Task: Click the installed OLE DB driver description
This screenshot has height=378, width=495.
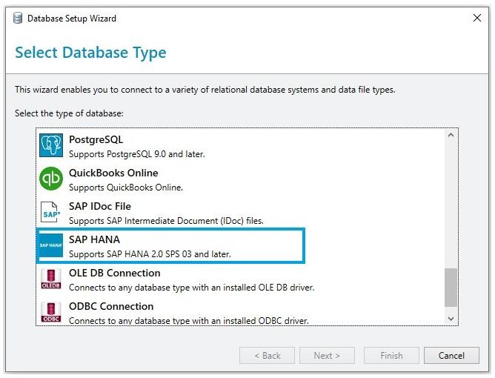Action: pos(192,288)
